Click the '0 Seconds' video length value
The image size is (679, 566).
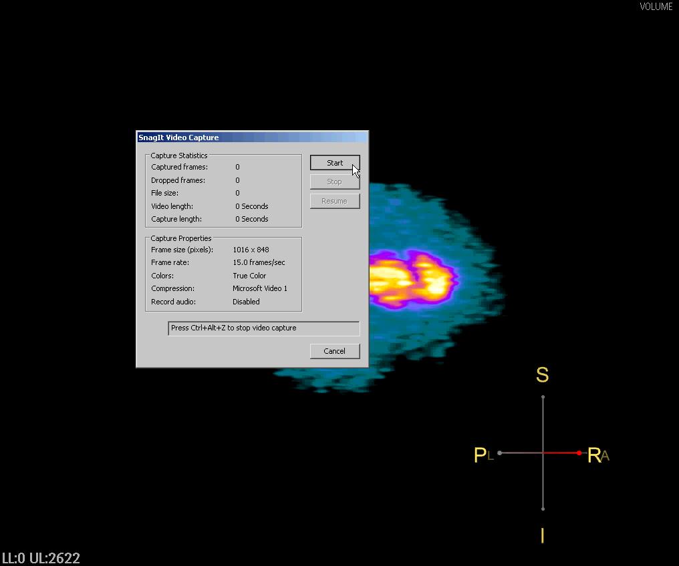pos(251,206)
